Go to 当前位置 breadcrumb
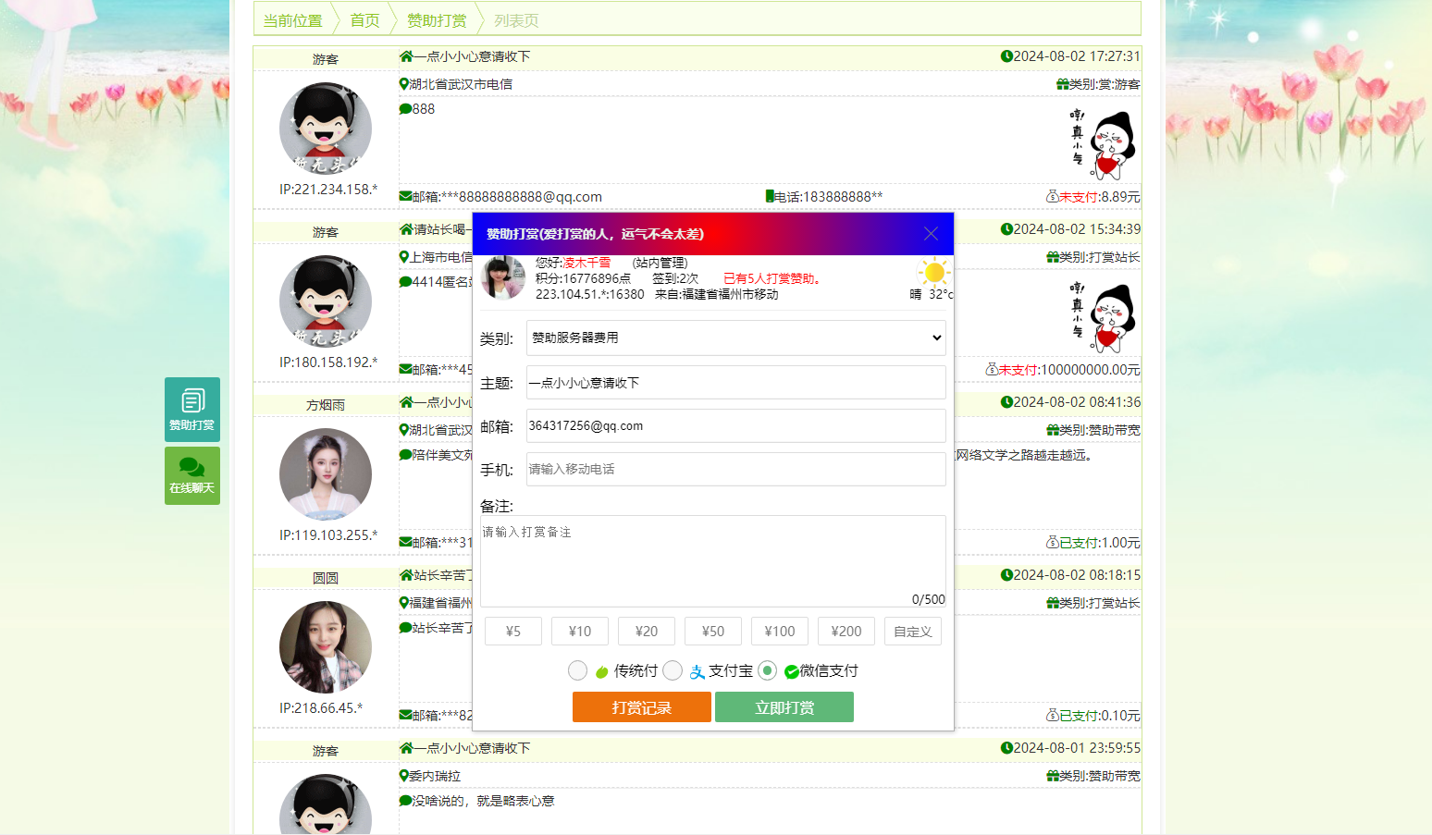The width and height of the screenshot is (1432, 835). point(292,20)
